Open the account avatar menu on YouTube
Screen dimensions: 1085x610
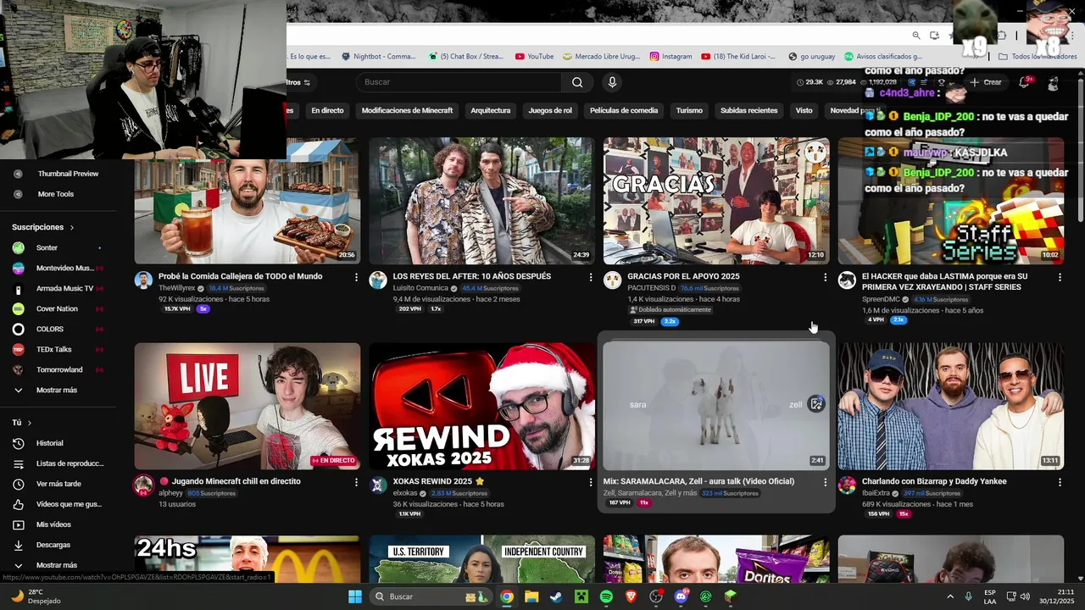tap(1053, 83)
